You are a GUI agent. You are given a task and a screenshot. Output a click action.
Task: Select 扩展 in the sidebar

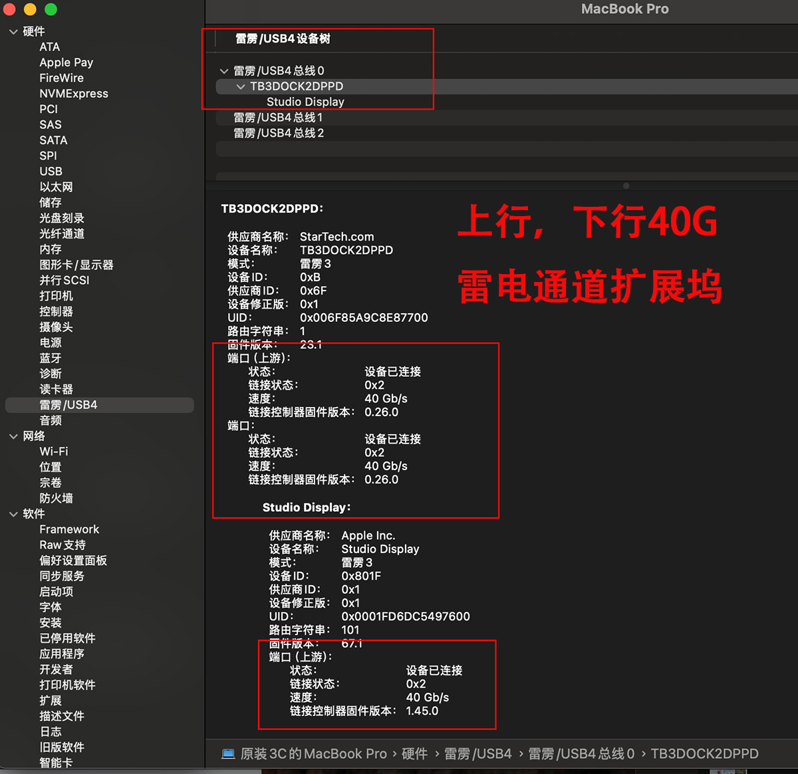tap(51, 701)
